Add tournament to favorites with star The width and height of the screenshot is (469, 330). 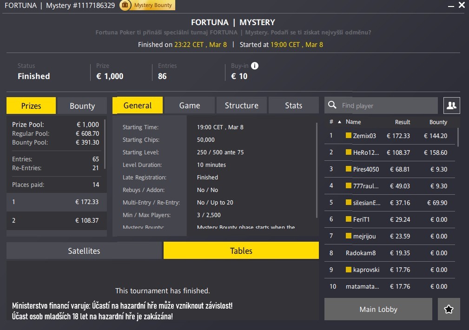449,309
